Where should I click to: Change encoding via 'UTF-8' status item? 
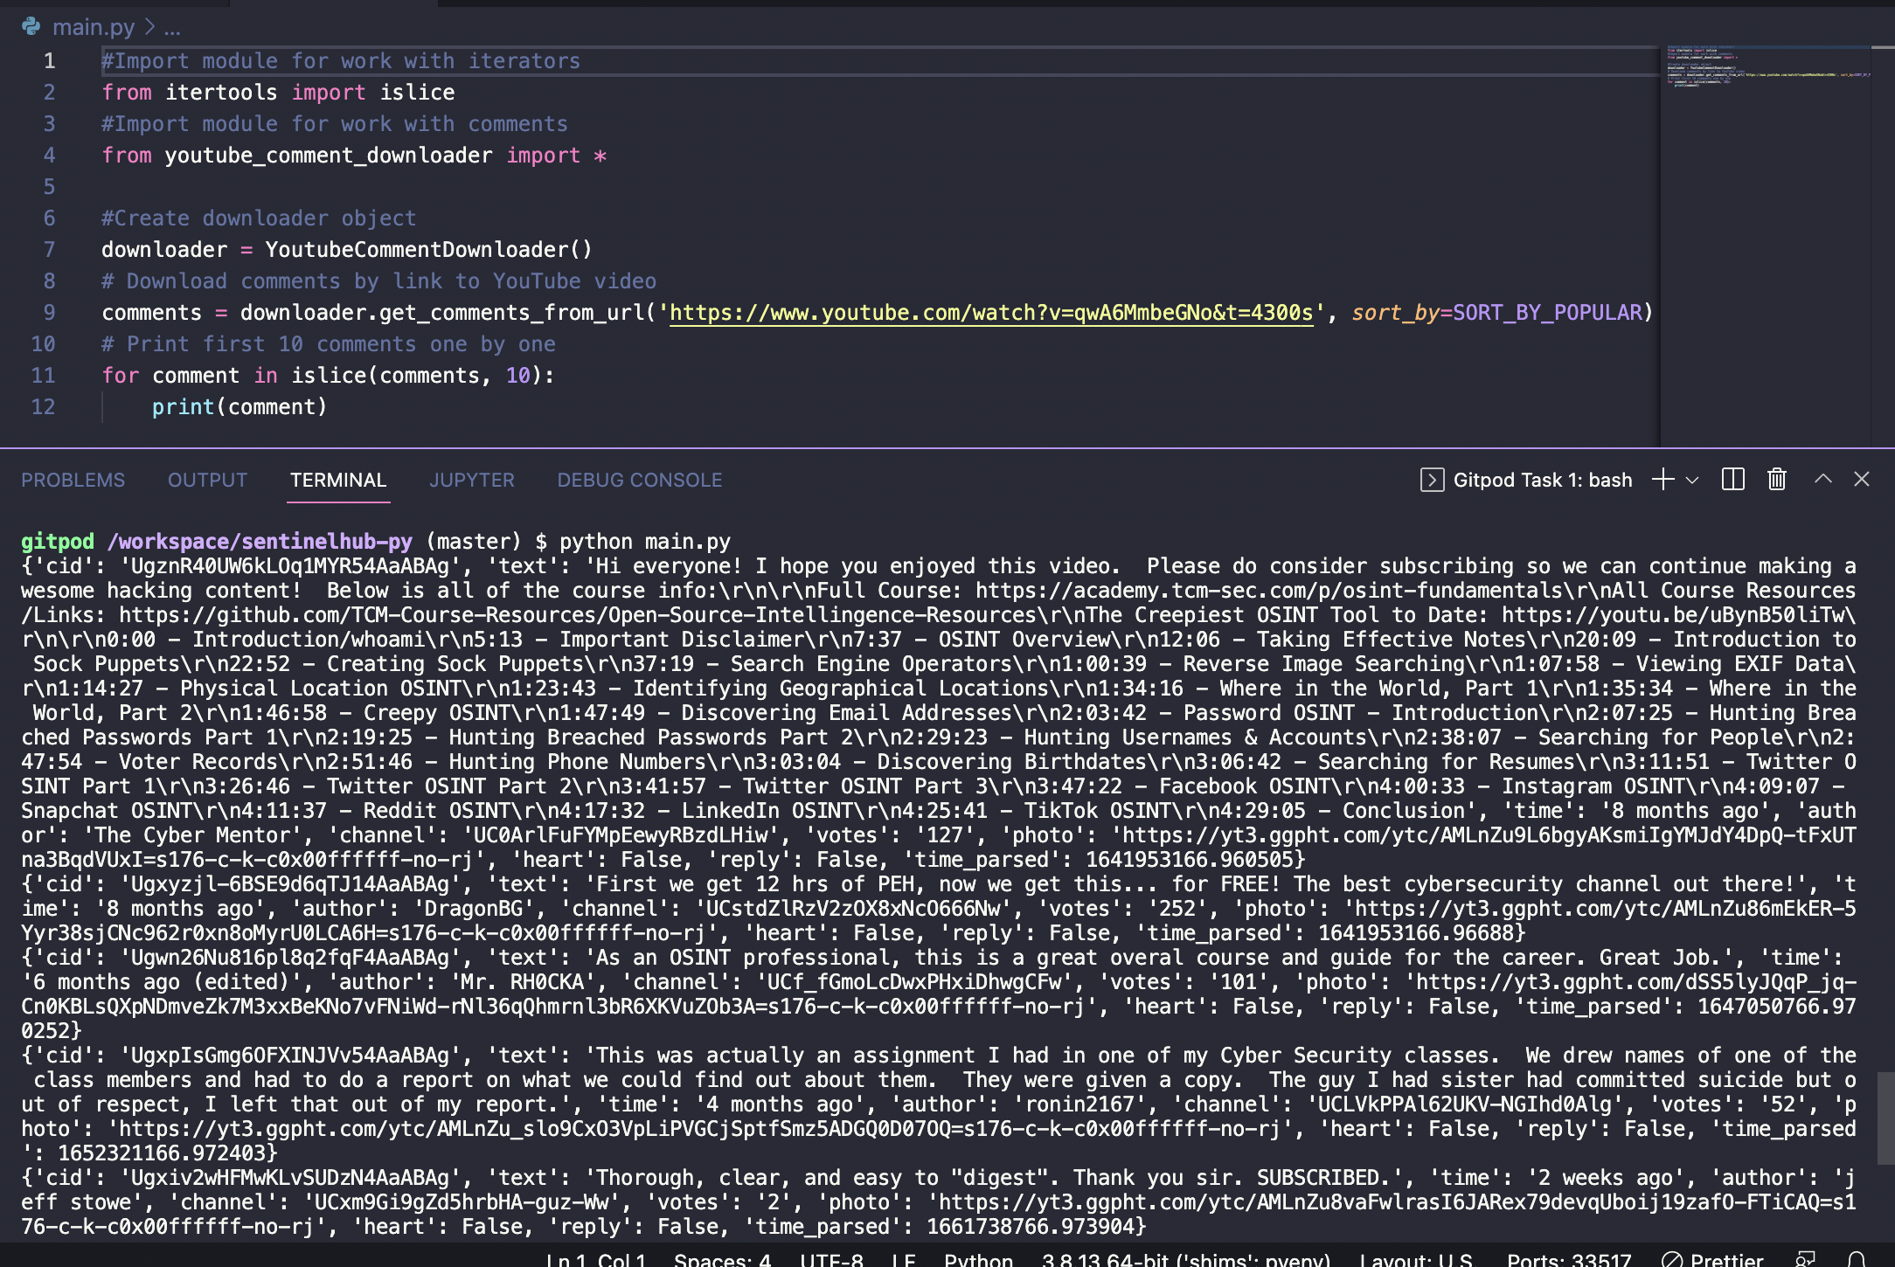click(x=831, y=1259)
